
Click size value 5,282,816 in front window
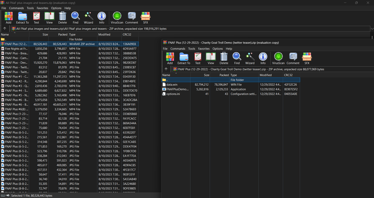[x=202, y=89]
